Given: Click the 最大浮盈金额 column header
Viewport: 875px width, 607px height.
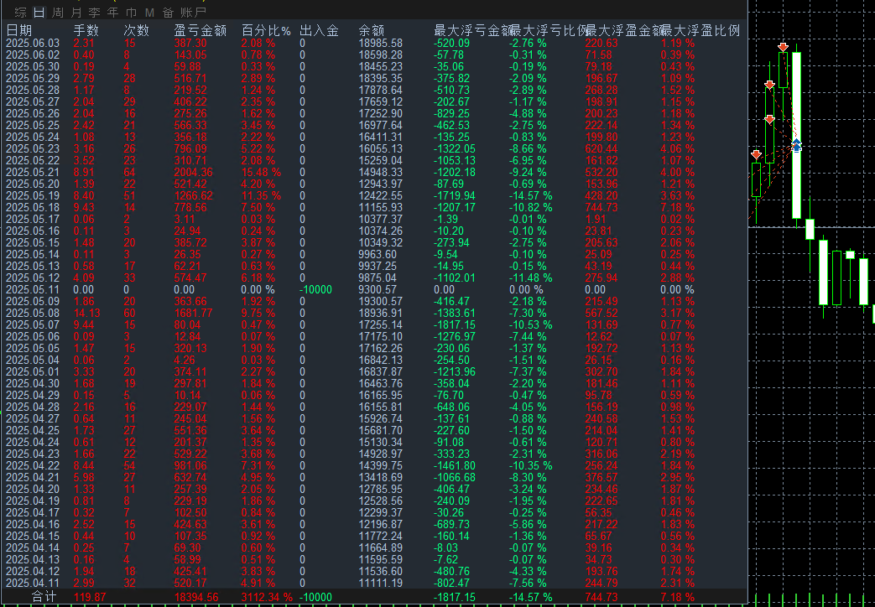Looking at the screenshot, I should (x=623, y=31).
